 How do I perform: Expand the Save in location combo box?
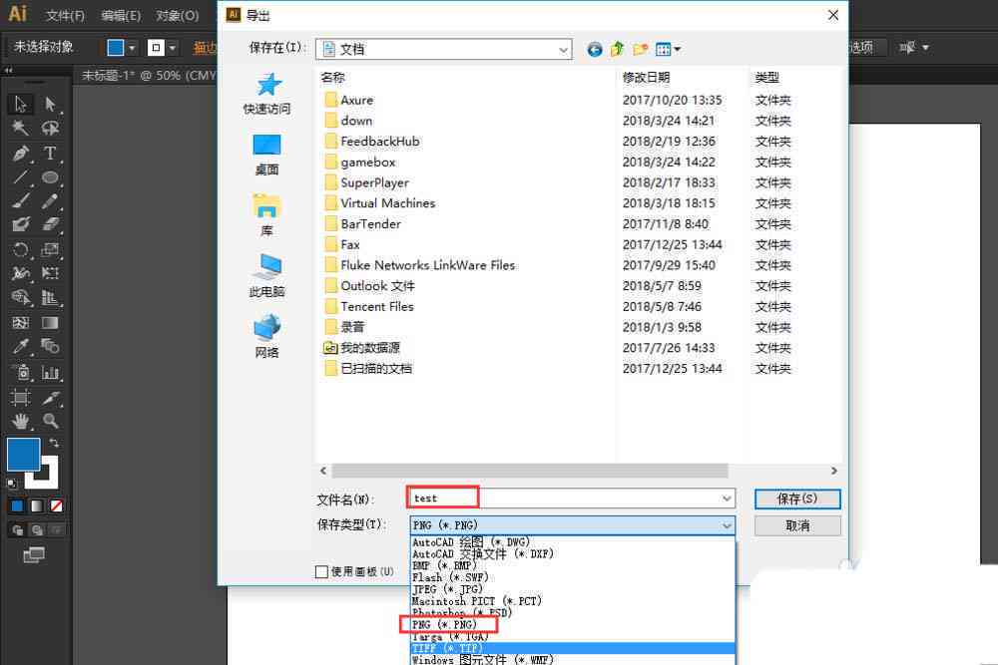[x=563, y=50]
